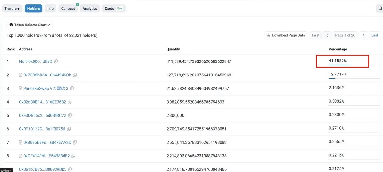The image size is (383, 172).
Task: Copy address 0x8895B8Fd...a847EAA2D
Action: tap(75, 142)
